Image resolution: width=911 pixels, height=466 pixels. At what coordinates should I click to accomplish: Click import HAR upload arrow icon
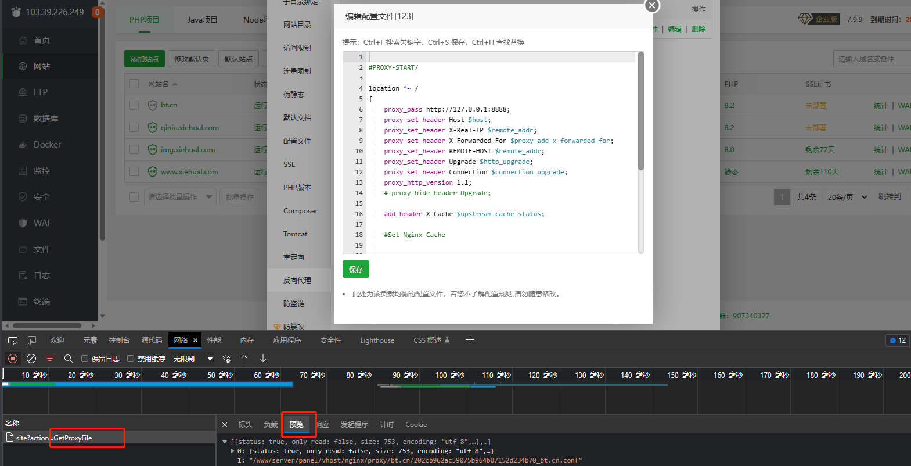click(x=244, y=359)
